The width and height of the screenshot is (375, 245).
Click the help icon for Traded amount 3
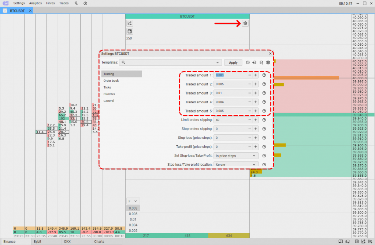(x=264, y=93)
